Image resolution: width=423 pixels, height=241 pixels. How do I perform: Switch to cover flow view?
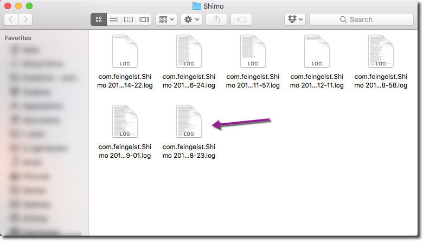[x=144, y=19]
